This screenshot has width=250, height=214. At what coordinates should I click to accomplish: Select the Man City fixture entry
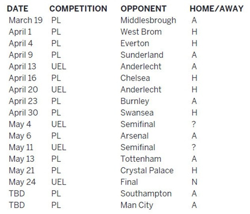[x=137, y=206]
